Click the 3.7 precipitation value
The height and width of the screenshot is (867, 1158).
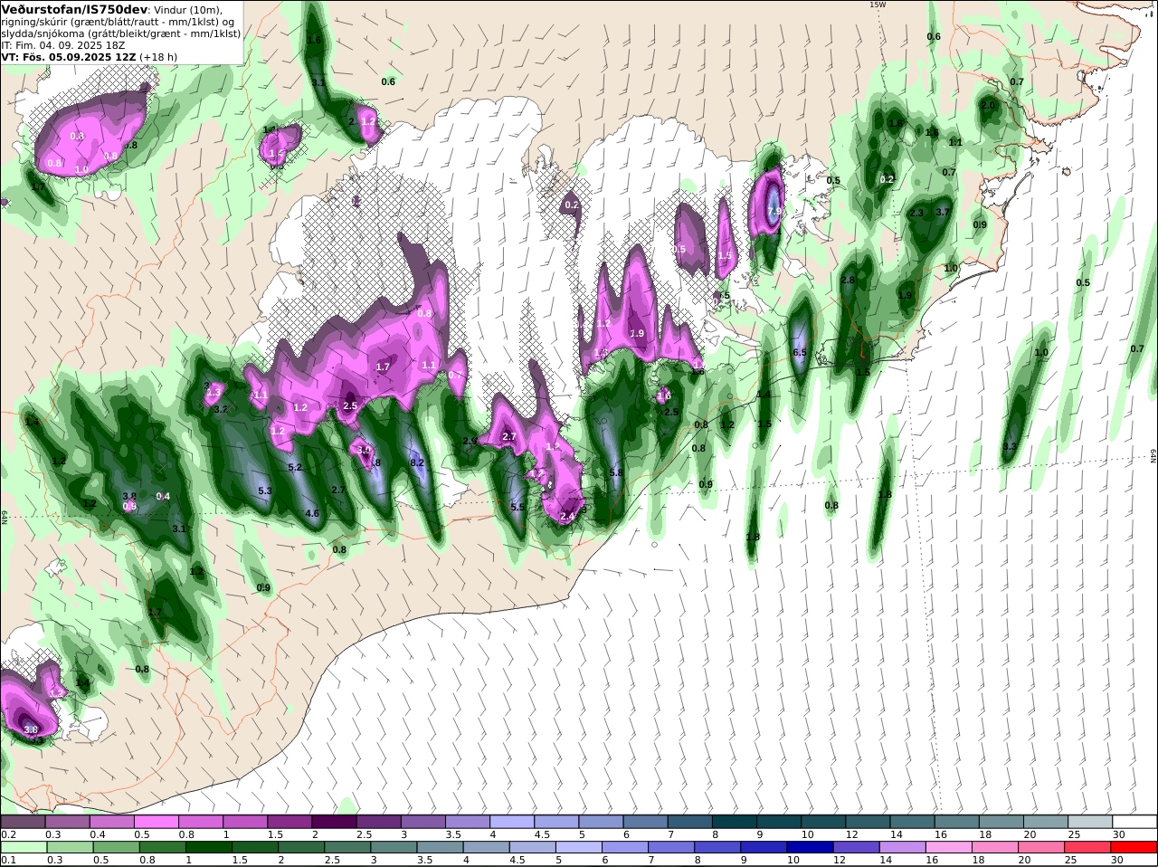[x=943, y=212]
